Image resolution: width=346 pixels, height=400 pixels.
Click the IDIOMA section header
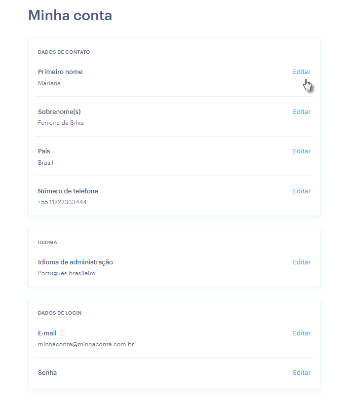tap(47, 243)
